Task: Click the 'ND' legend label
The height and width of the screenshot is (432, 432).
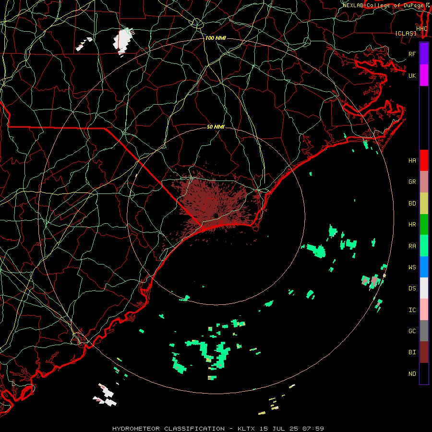Action: pos(412,374)
